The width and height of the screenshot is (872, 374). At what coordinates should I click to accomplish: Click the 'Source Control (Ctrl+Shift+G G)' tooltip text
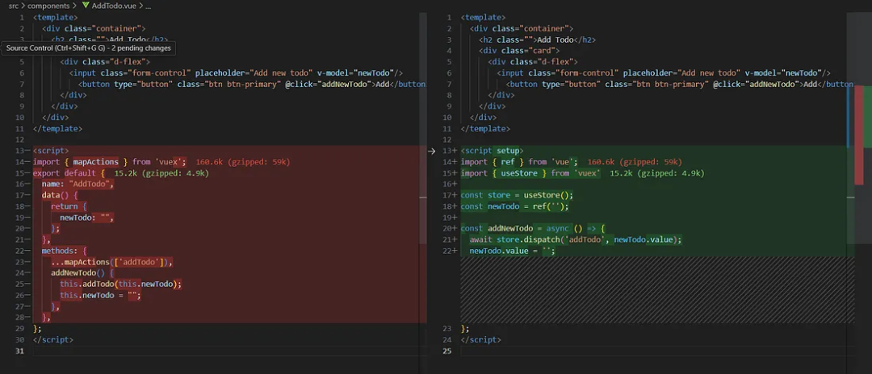[x=89, y=48]
